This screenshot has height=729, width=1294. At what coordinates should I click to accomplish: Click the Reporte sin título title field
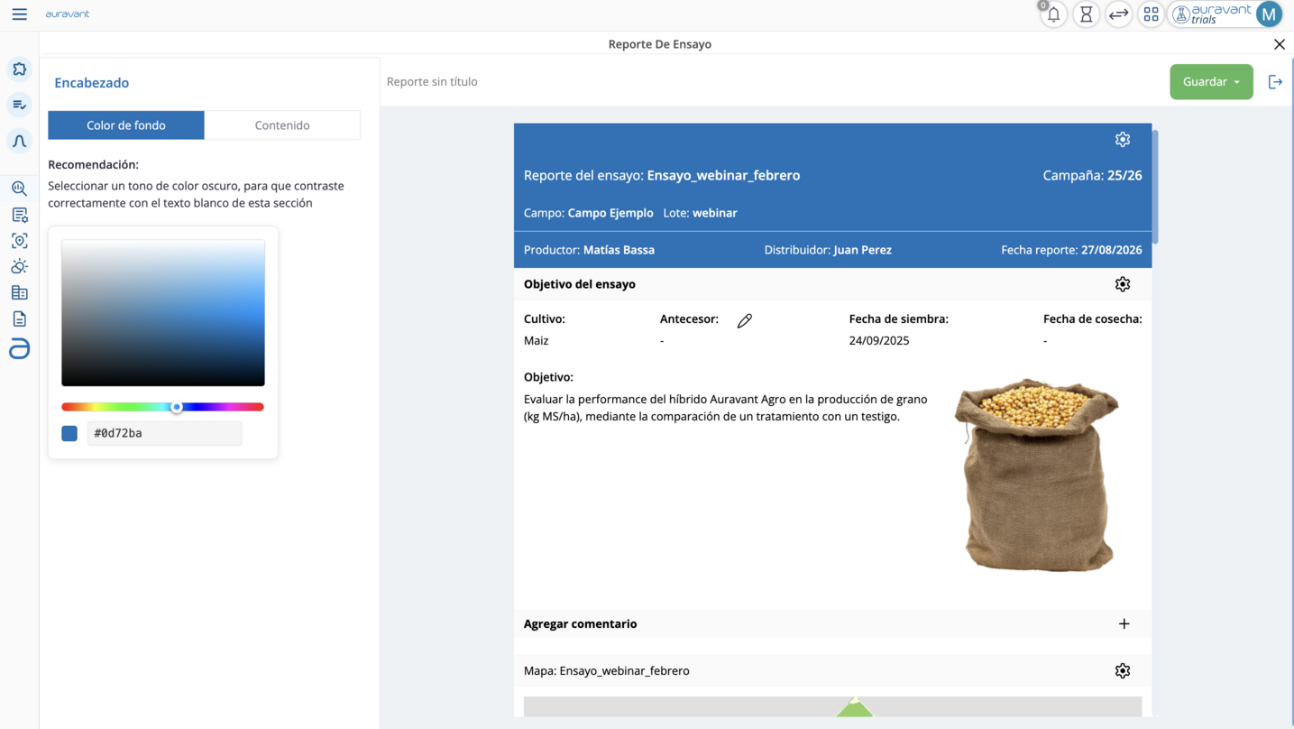tap(432, 82)
